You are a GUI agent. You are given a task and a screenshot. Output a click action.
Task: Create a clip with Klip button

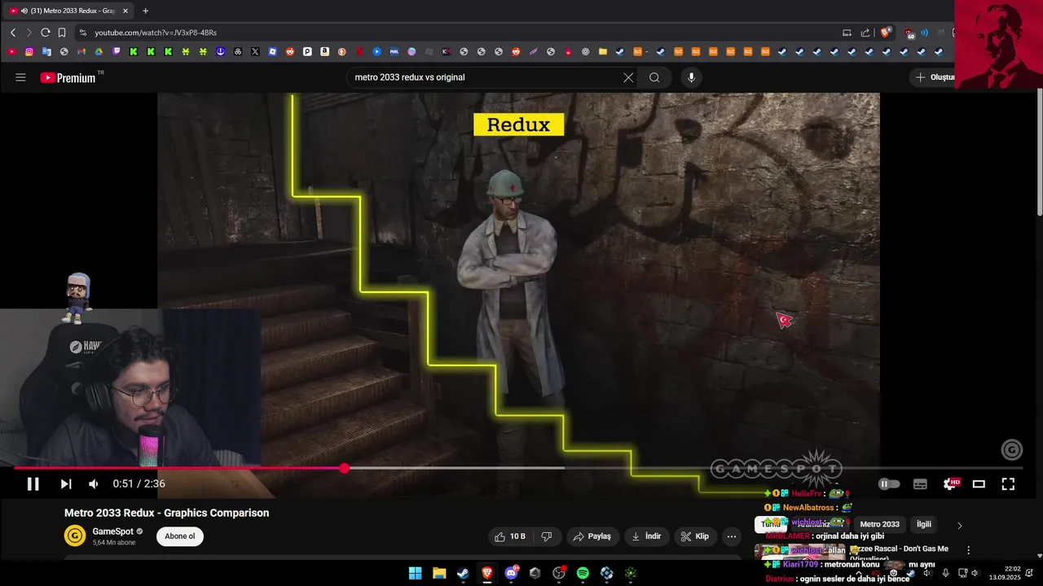[695, 536]
